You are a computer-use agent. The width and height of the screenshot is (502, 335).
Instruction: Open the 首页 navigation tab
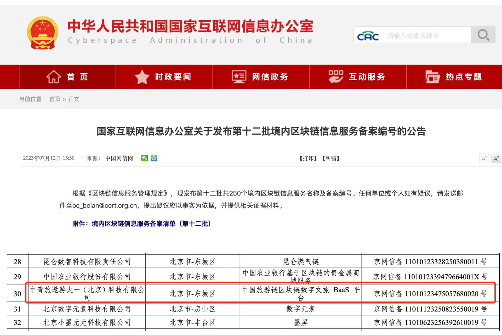coord(67,77)
